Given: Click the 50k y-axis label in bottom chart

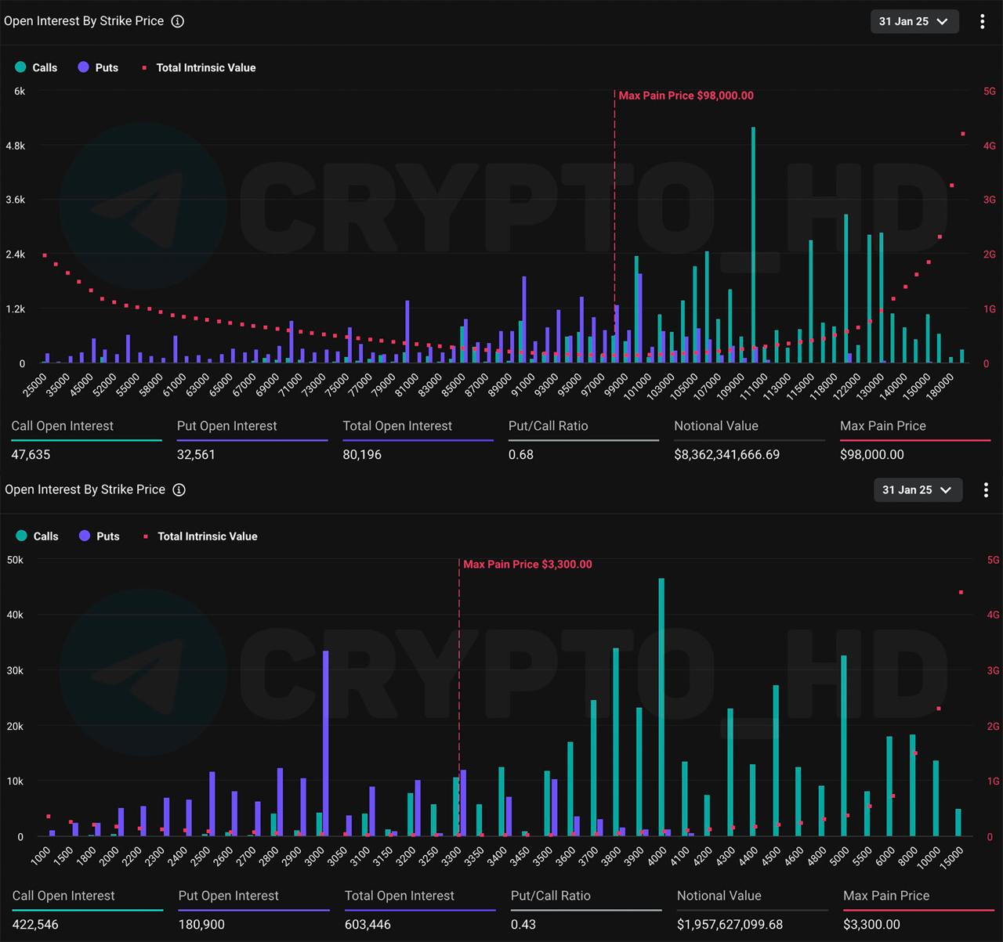Looking at the screenshot, I should click(x=15, y=560).
